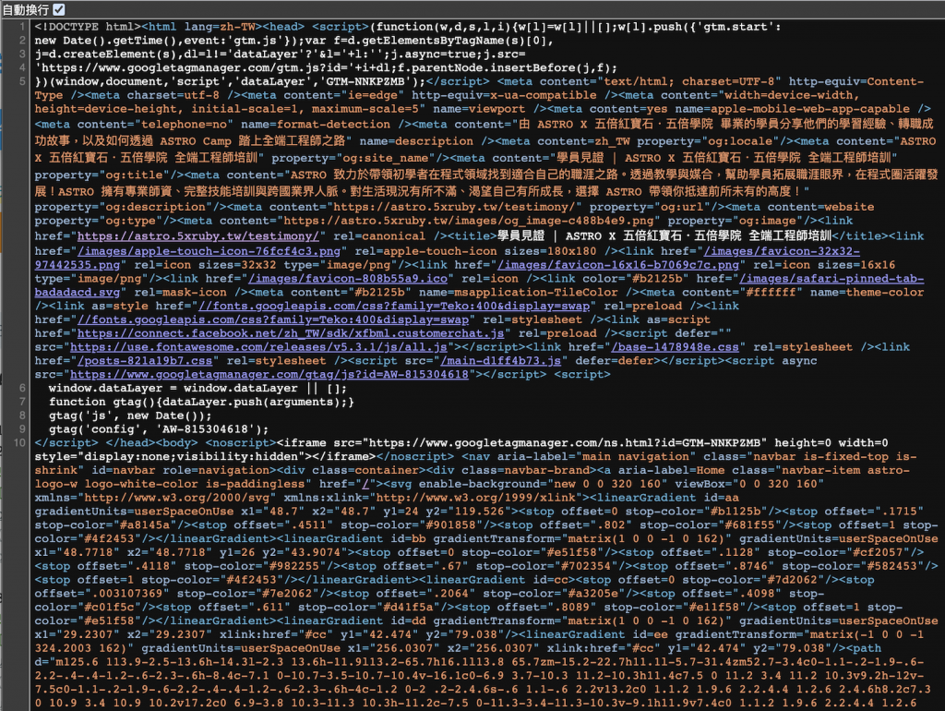This screenshot has width=945, height=711.
Task: Click the 自動換行 label text
Action: click(x=25, y=9)
